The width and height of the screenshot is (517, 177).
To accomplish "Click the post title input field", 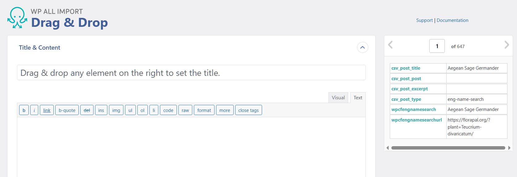I will (191, 72).
